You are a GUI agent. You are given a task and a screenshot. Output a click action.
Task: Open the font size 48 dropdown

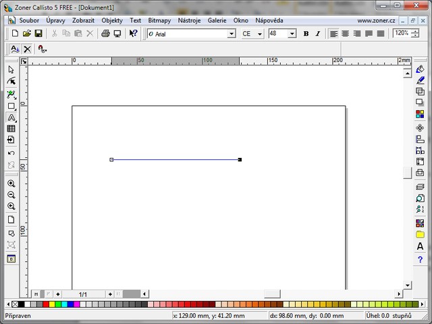pyautogui.click(x=292, y=34)
